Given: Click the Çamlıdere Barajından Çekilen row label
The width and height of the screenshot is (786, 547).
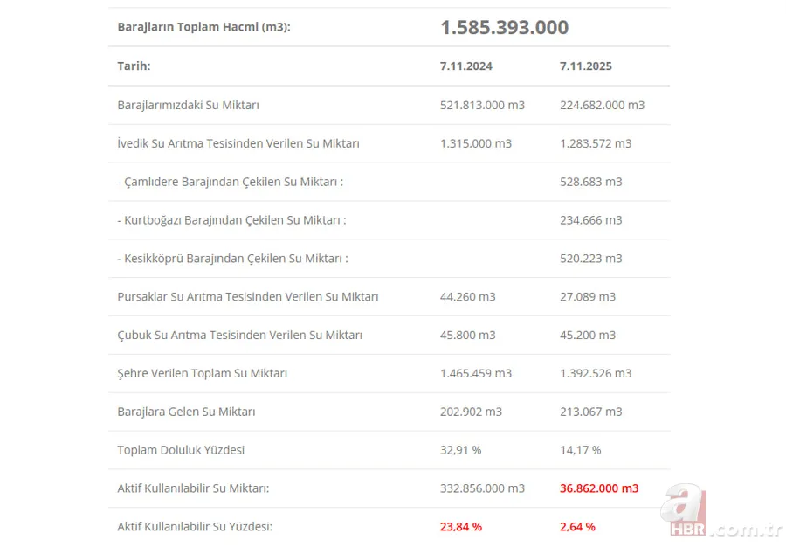Looking at the screenshot, I should [x=230, y=182].
